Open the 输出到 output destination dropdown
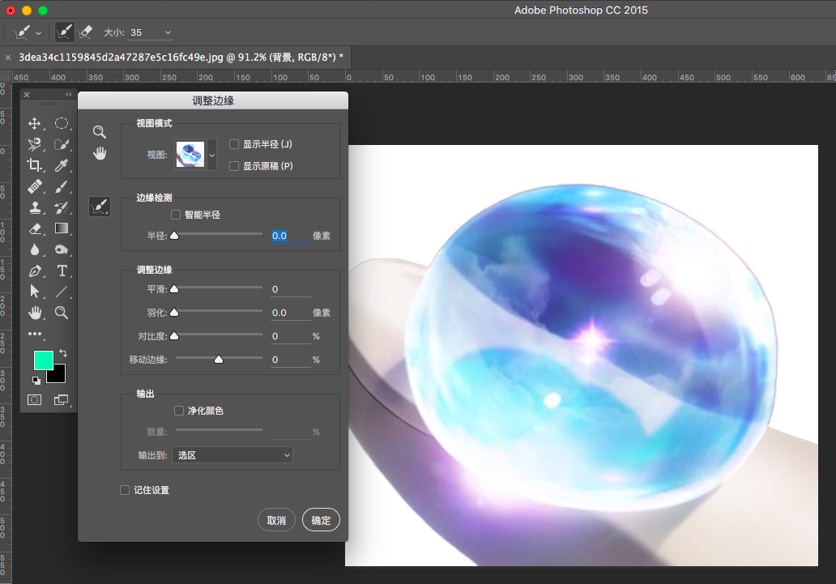The image size is (836, 584). coord(232,454)
